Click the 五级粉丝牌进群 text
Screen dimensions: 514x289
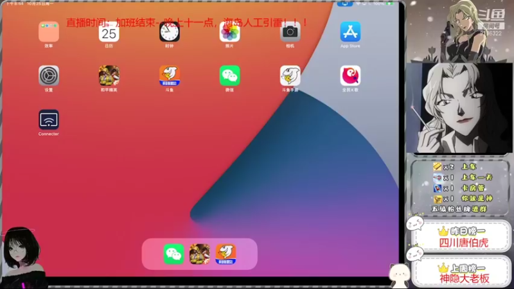click(x=459, y=209)
